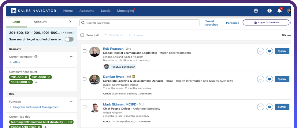
Task: Open the help question mark icon
Action: pos(269,11)
